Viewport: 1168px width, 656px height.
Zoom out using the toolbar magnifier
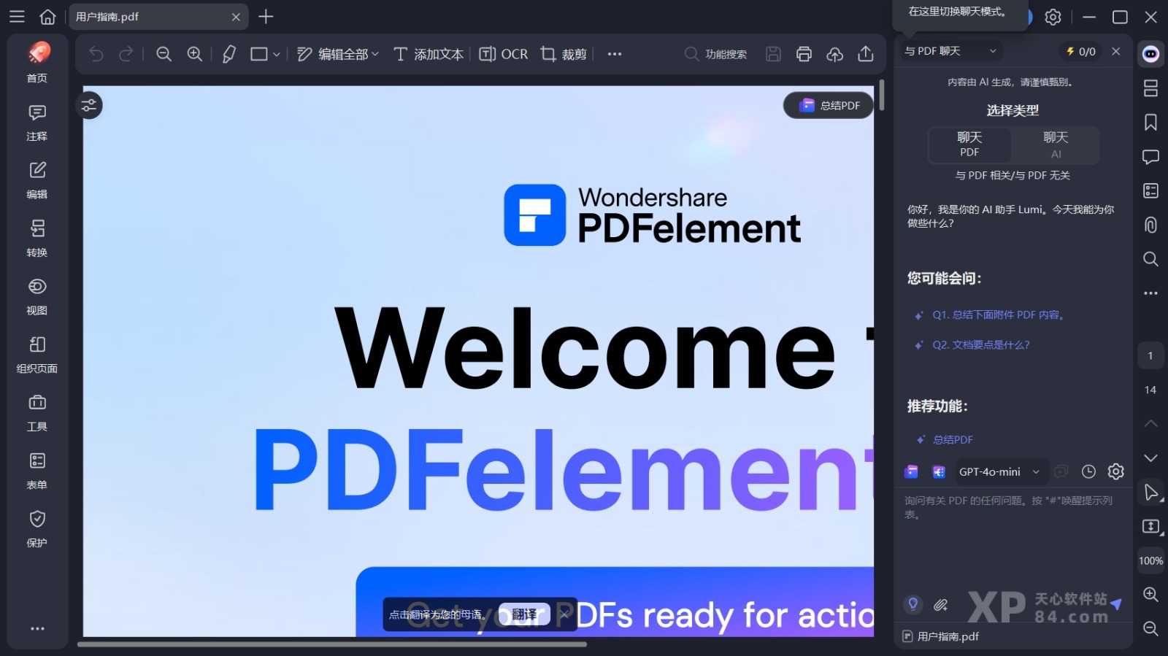point(164,54)
